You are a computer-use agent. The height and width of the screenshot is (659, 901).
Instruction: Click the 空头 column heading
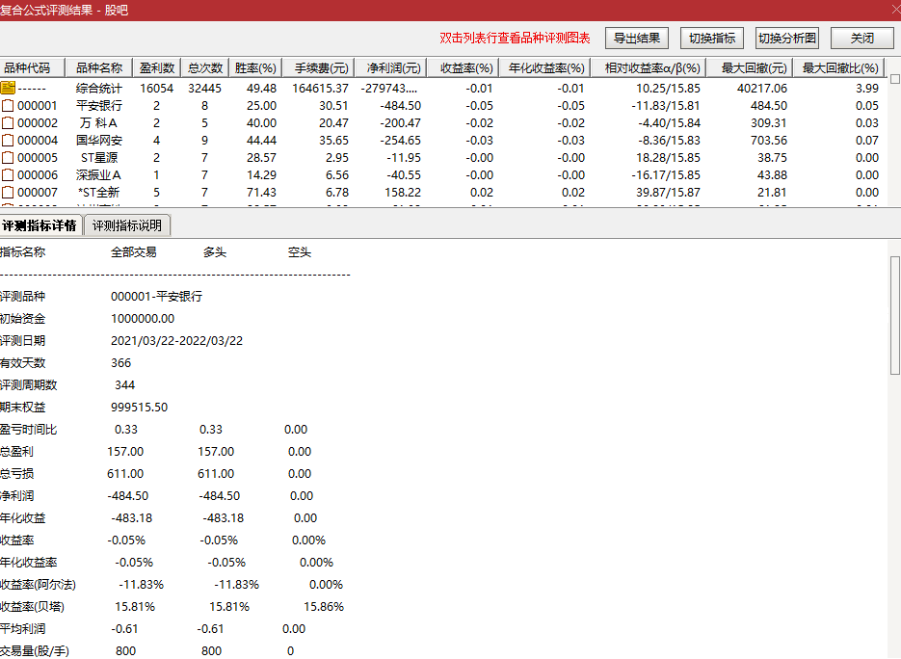pyautogui.click(x=300, y=252)
